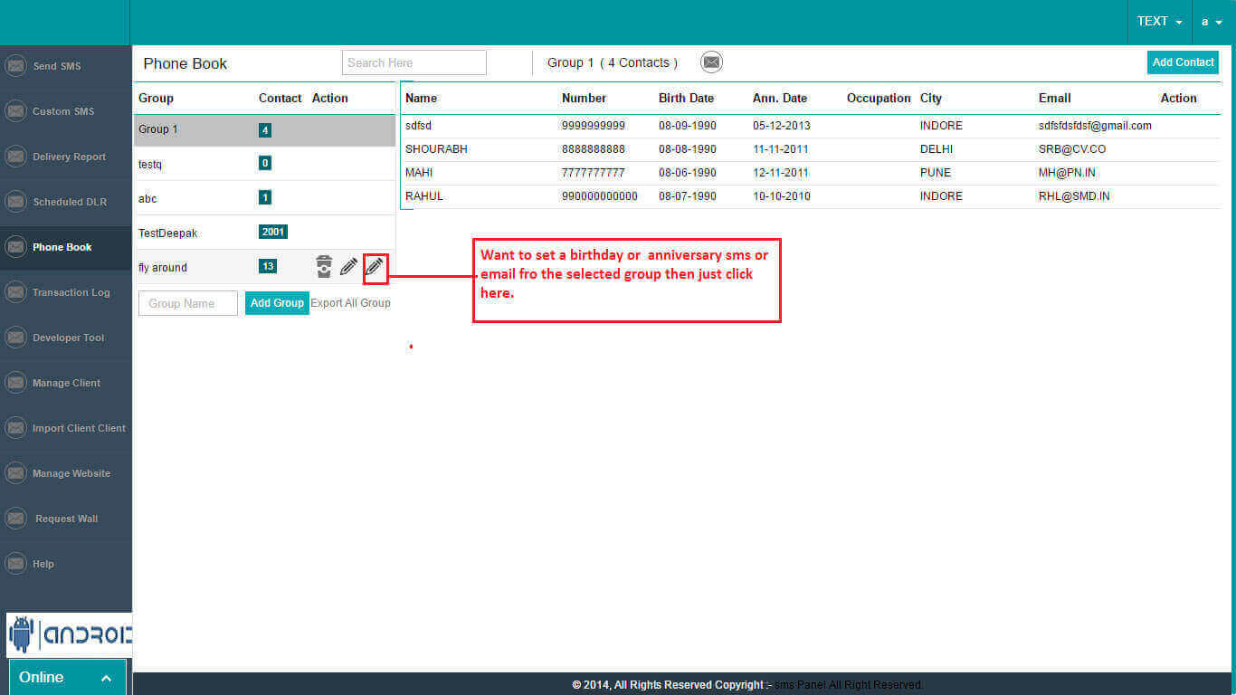
Task: Click the edit pencil icon beside the trash icon
Action: [348, 267]
